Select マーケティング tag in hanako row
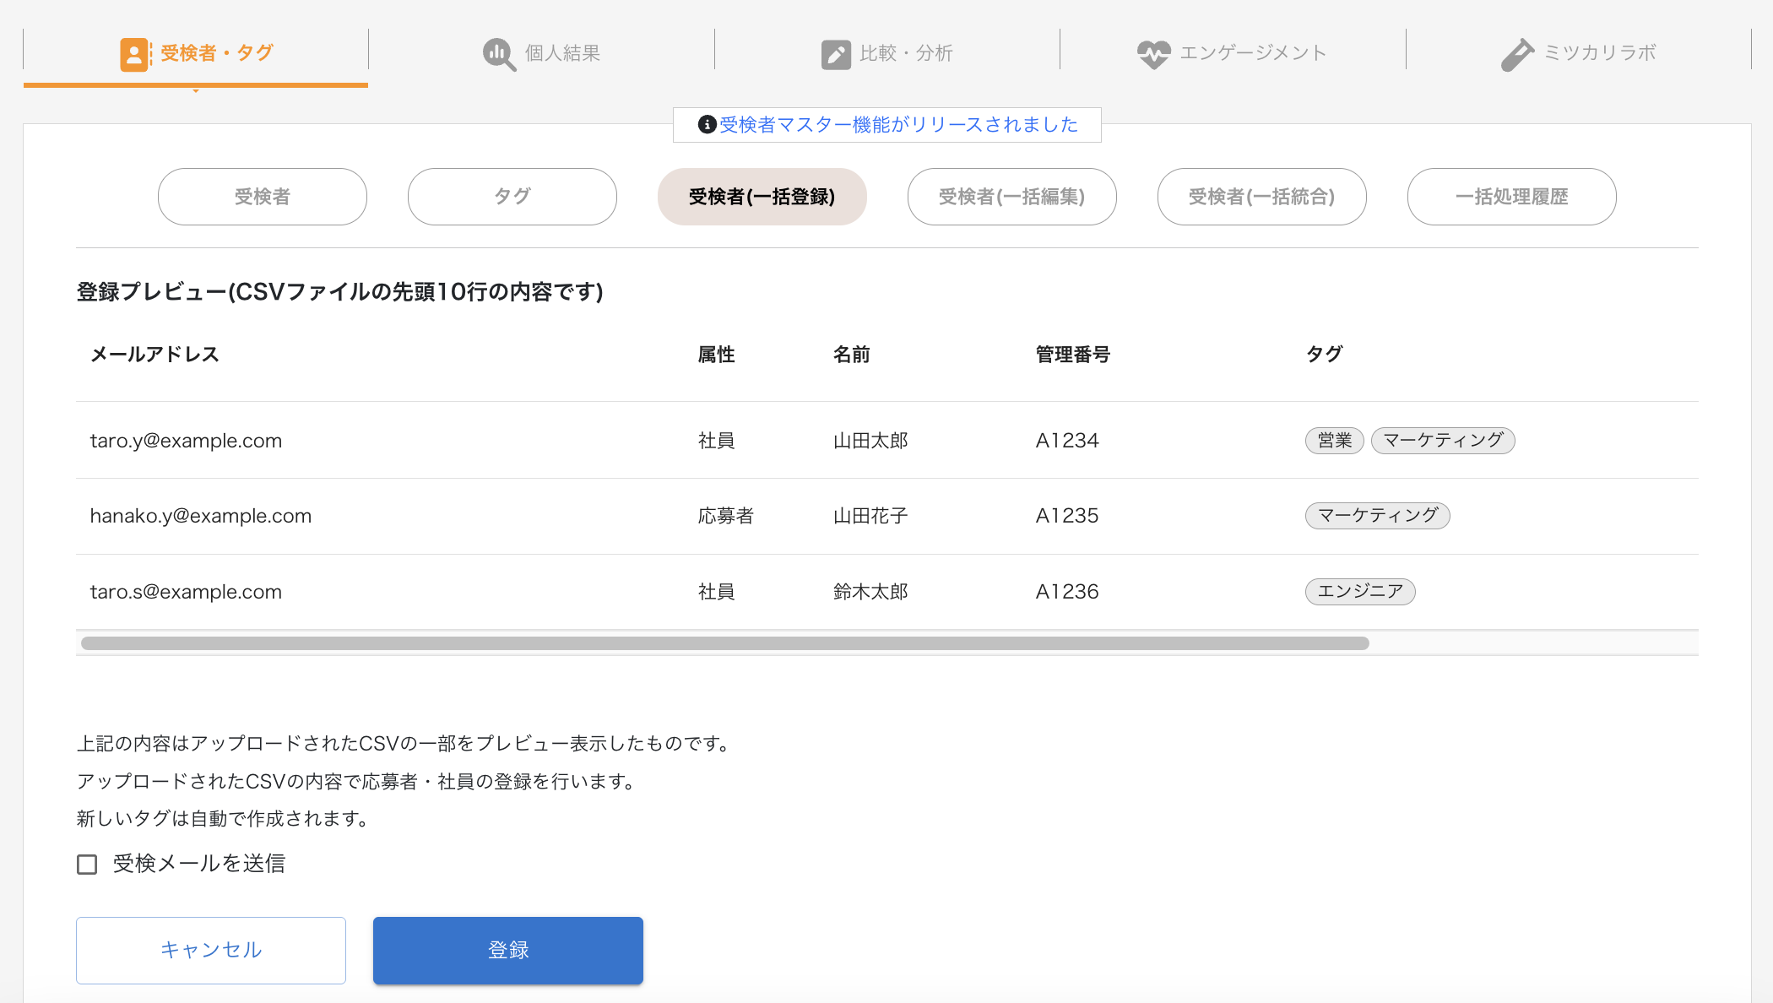 point(1378,516)
